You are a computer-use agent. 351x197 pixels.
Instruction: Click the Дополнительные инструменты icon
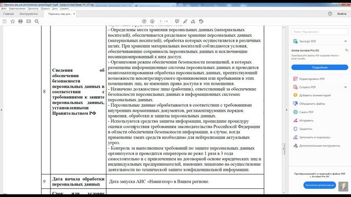pyautogui.click(x=295, y=146)
